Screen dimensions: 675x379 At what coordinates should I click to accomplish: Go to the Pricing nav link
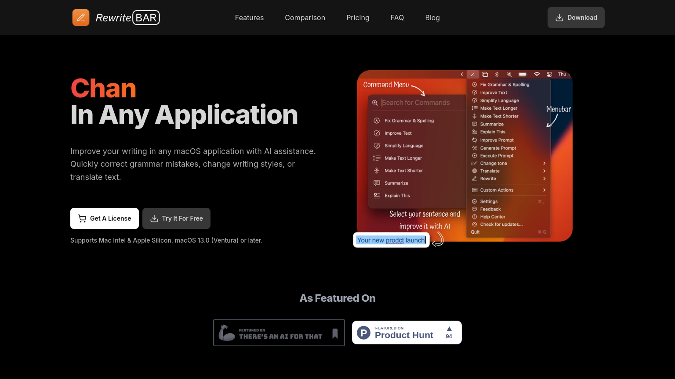(358, 18)
